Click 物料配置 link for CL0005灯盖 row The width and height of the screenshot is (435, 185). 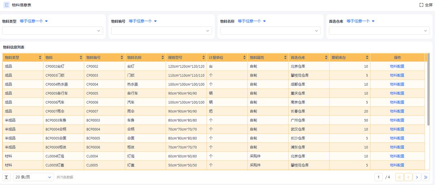point(397,165)
